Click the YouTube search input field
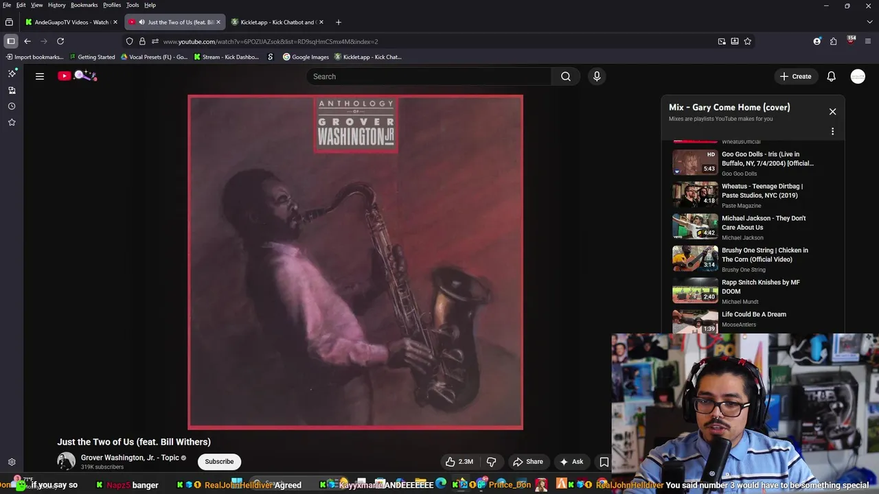879x494 pixels. pyautogui.click(x=429, y=76)
